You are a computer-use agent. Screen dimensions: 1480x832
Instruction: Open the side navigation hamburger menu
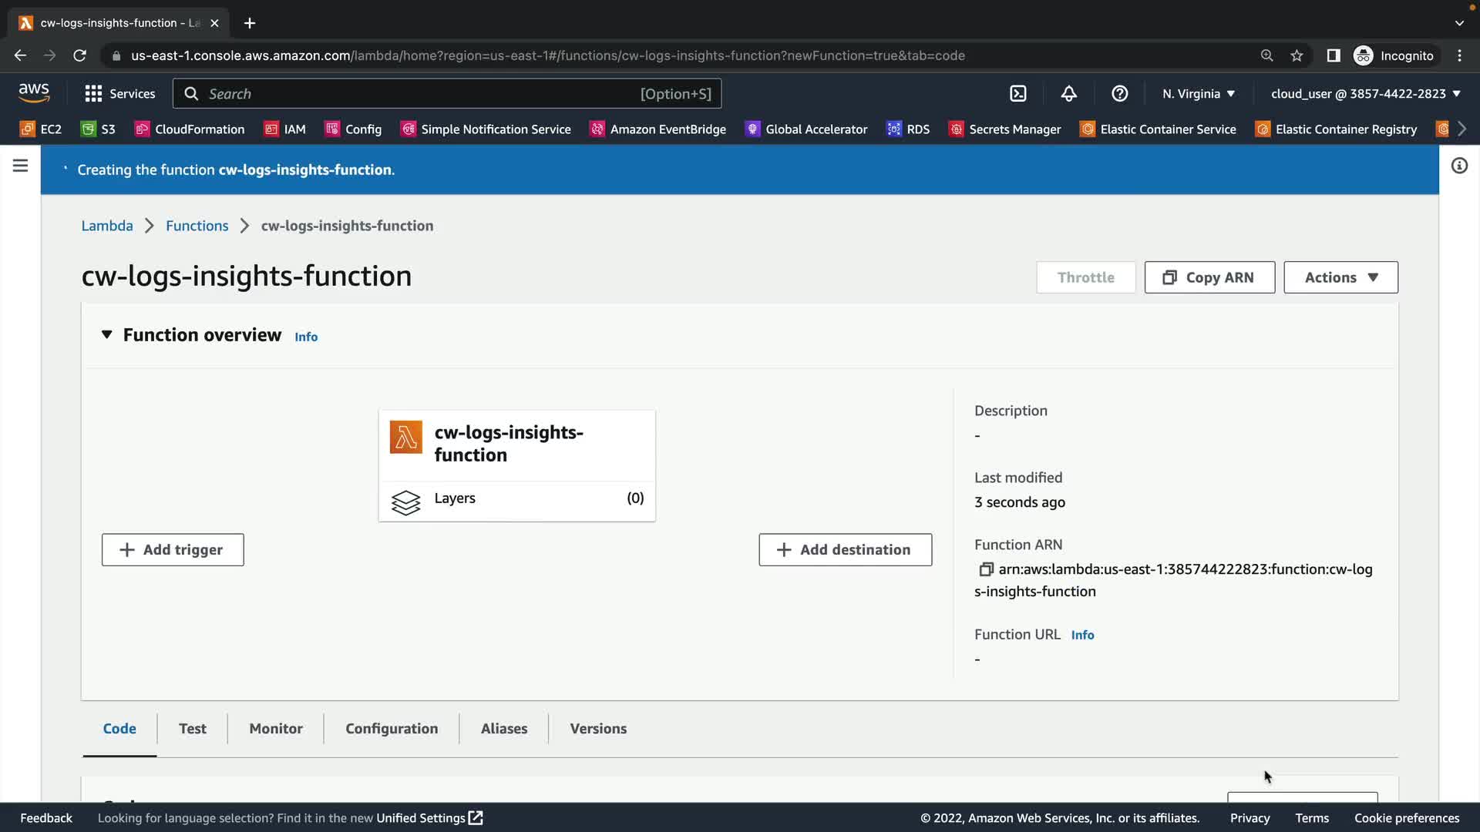[x=20, y=166]
